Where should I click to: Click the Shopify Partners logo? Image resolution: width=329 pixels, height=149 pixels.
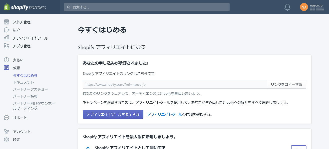25,7
